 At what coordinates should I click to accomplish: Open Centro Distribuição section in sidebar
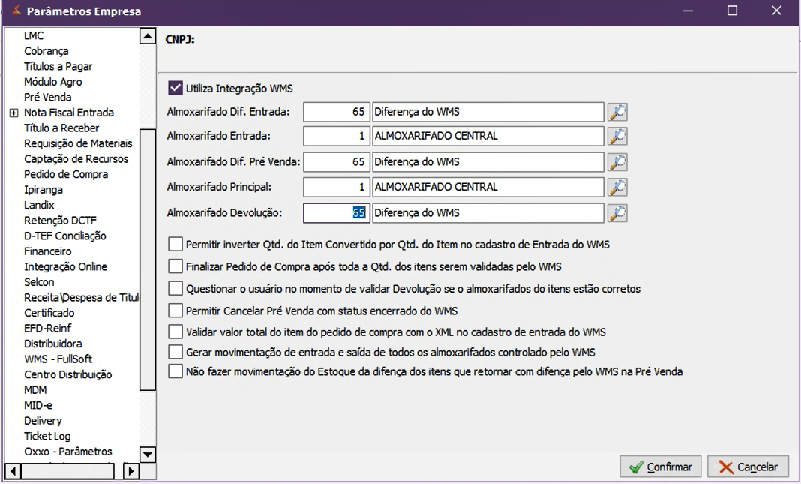67,374
